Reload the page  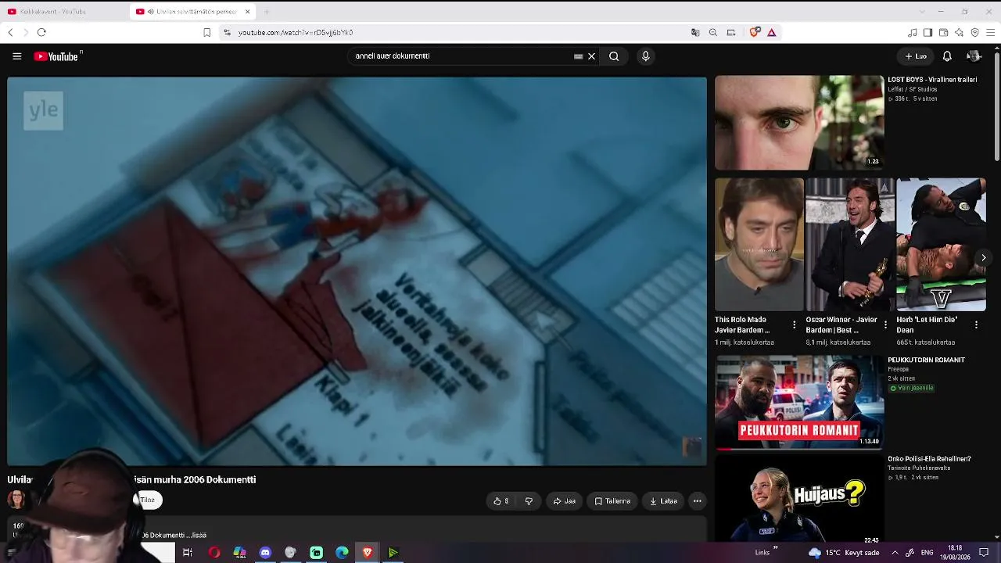pos(41,32)
